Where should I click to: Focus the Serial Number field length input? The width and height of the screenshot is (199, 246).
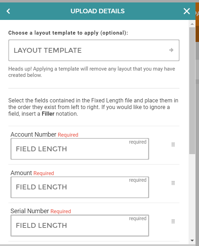pyautogui.click(x=80, y=225)
